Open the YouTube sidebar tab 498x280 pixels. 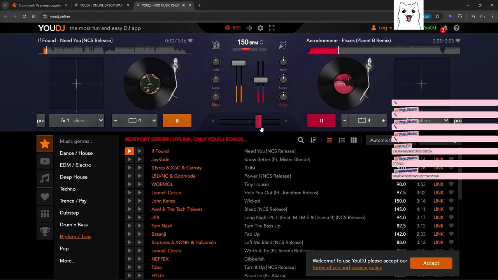(45, 161)
